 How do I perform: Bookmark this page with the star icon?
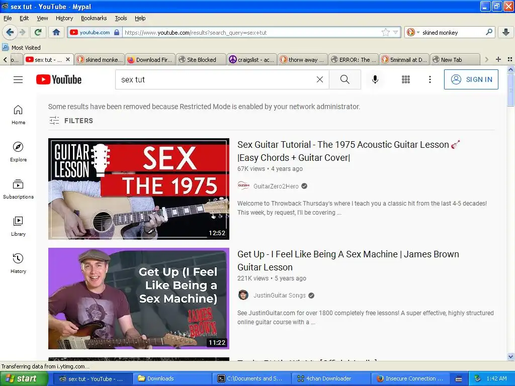[386, 32]
